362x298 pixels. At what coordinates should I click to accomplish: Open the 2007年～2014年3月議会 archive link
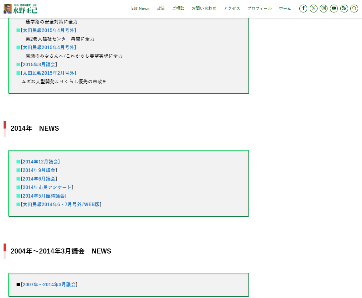pyautogui.click(x=49, y=284)
